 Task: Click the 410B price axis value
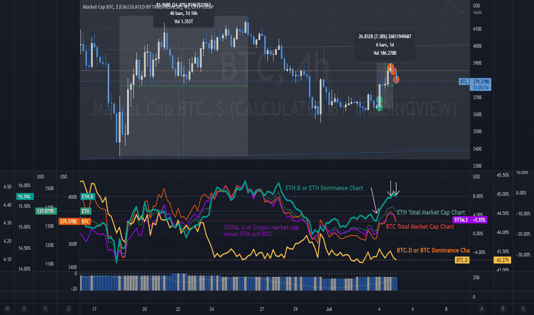coord(477,29)
